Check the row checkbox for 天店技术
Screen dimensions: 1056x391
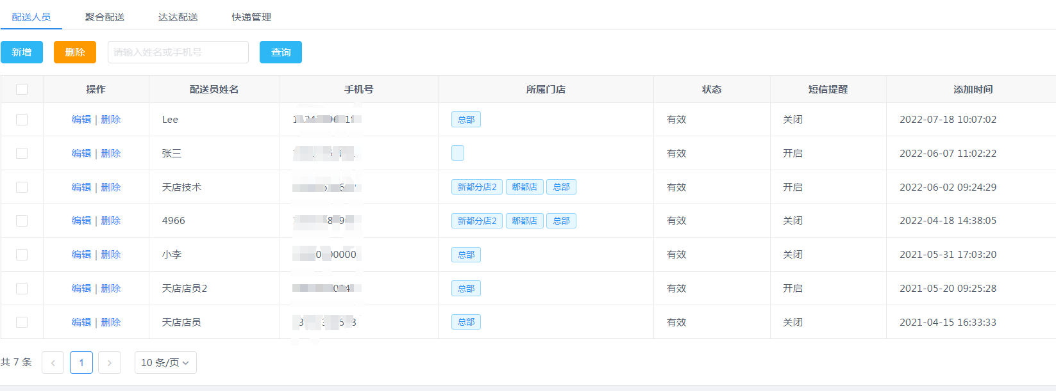coord(22,187)
